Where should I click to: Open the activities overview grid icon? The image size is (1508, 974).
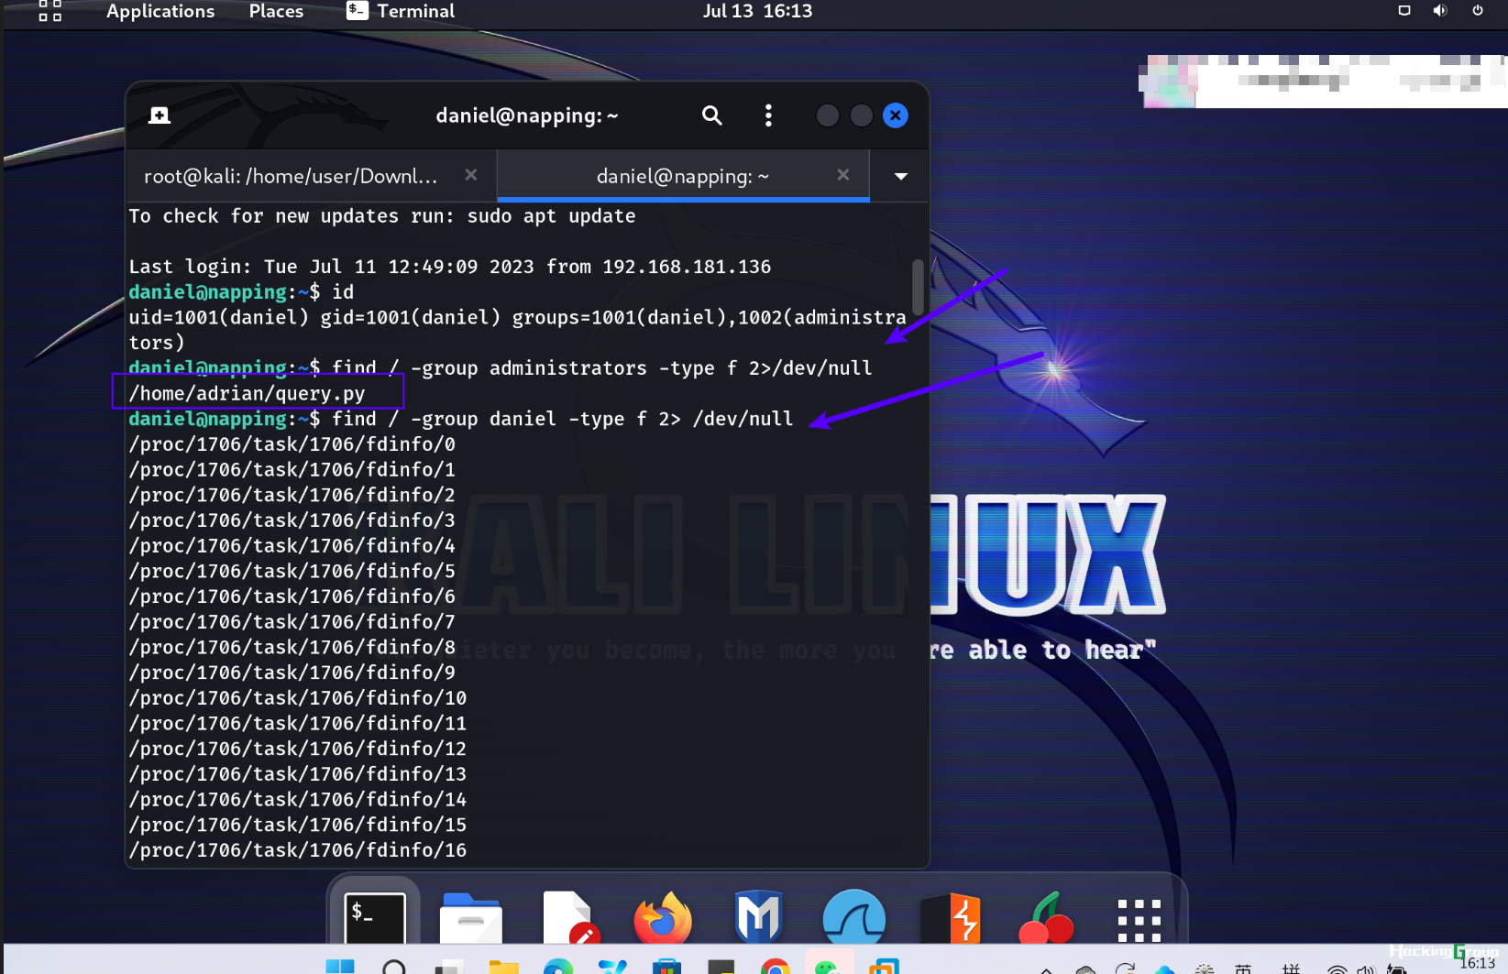point(50,11)
